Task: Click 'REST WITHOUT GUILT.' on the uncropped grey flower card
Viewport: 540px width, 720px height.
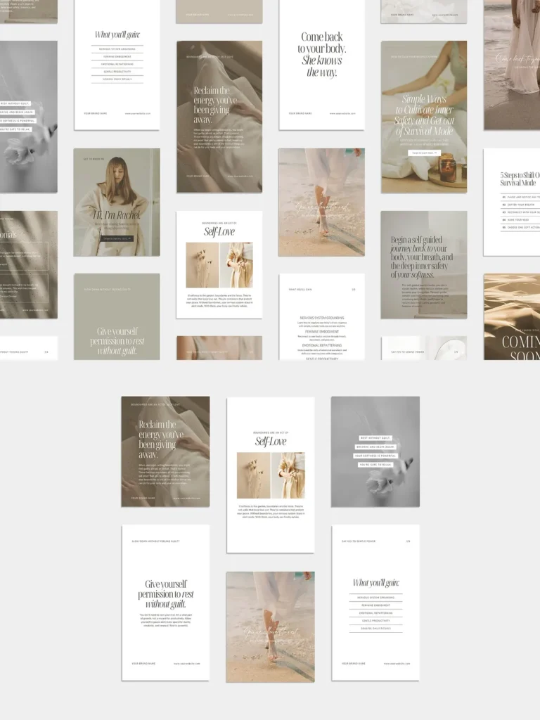Action: tap(375, 439)
